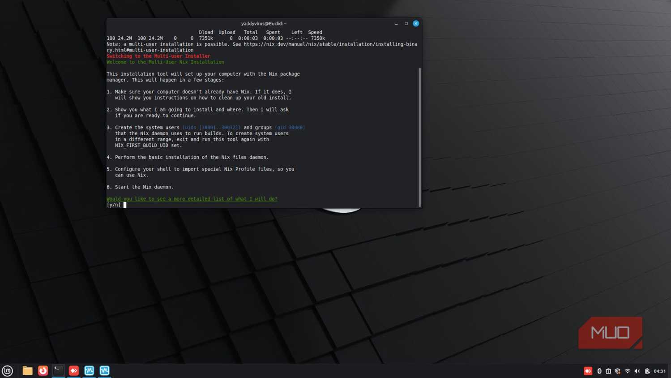Viewport: 671px width, 378px height.
Task: Click 'Welcome to the Multi-User Nix Installation' line
Action: tap(166, 62)
